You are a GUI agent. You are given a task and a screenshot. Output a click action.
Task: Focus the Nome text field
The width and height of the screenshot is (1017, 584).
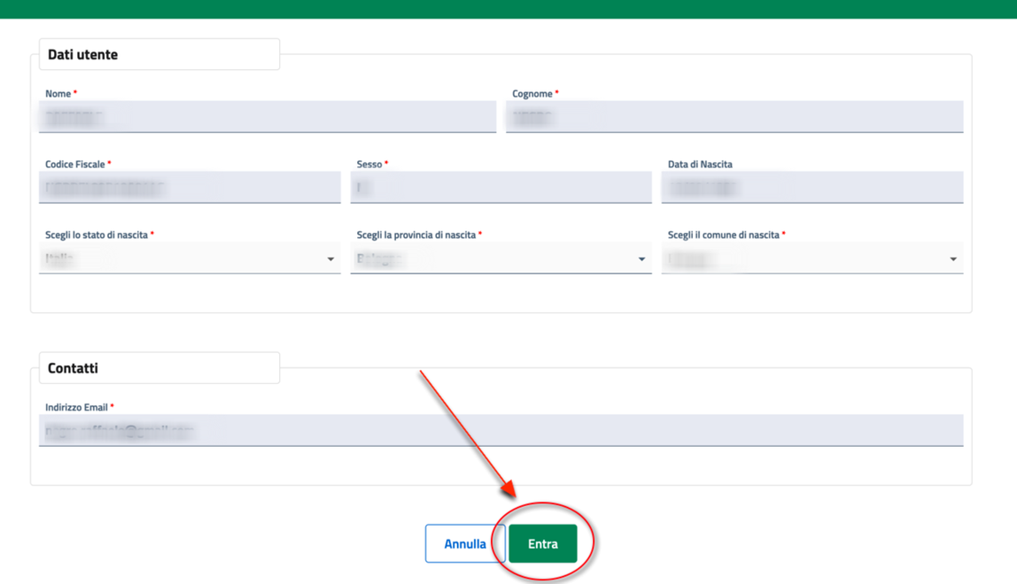pos(267,117)
